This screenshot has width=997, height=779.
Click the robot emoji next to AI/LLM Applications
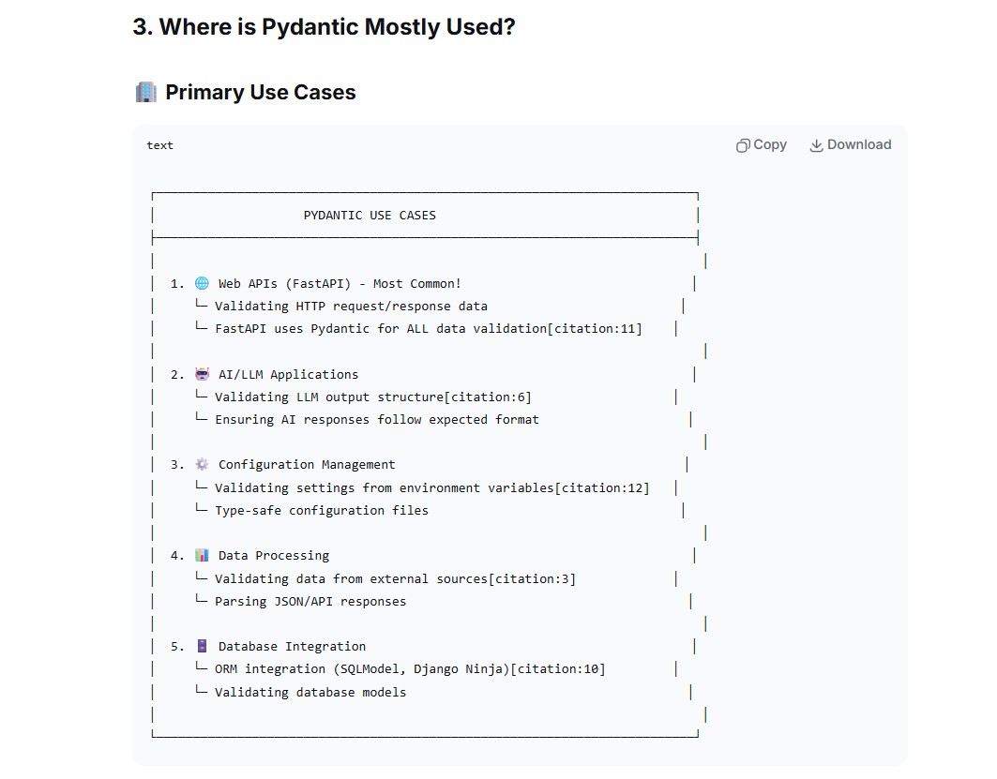[x=202, y=374]
